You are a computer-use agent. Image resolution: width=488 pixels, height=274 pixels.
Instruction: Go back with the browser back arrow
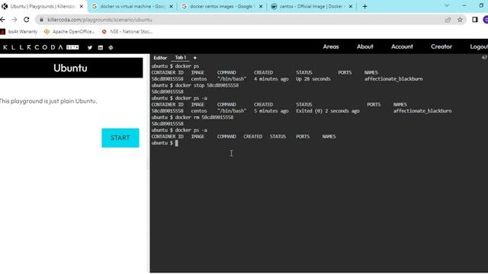tap(3, 20)
